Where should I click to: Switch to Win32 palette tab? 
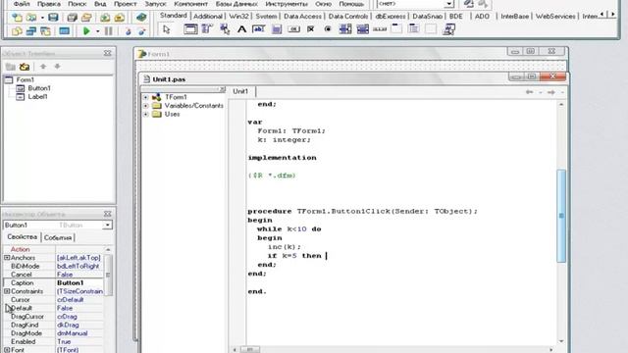(x=238, y=16)
